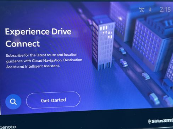Tap the Bluetooth status icon
Screen dimensions: 173x129
coord(150,10)
